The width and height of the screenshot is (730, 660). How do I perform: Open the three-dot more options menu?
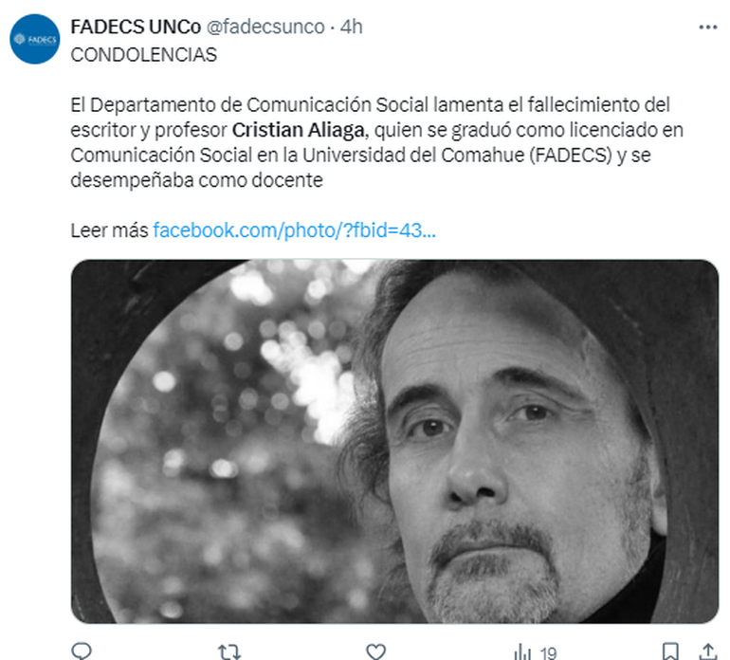coord(707,27)
